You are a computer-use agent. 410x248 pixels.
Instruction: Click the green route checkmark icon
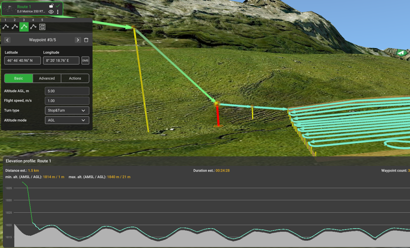point(58,6)
